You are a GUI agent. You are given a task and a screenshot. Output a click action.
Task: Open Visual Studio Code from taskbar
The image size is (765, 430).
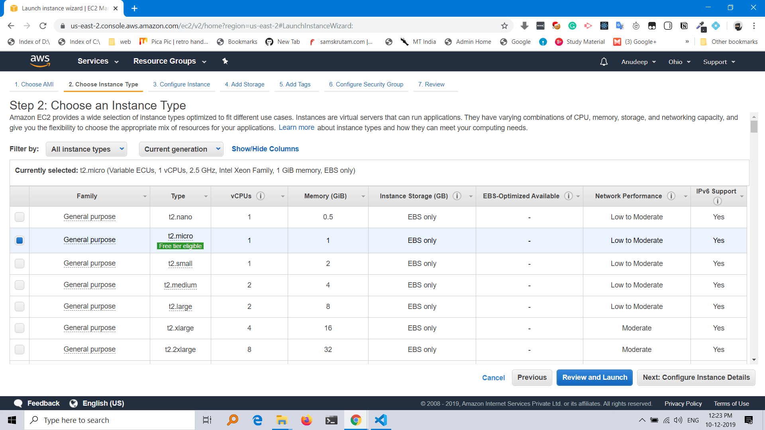coord(381,420)
